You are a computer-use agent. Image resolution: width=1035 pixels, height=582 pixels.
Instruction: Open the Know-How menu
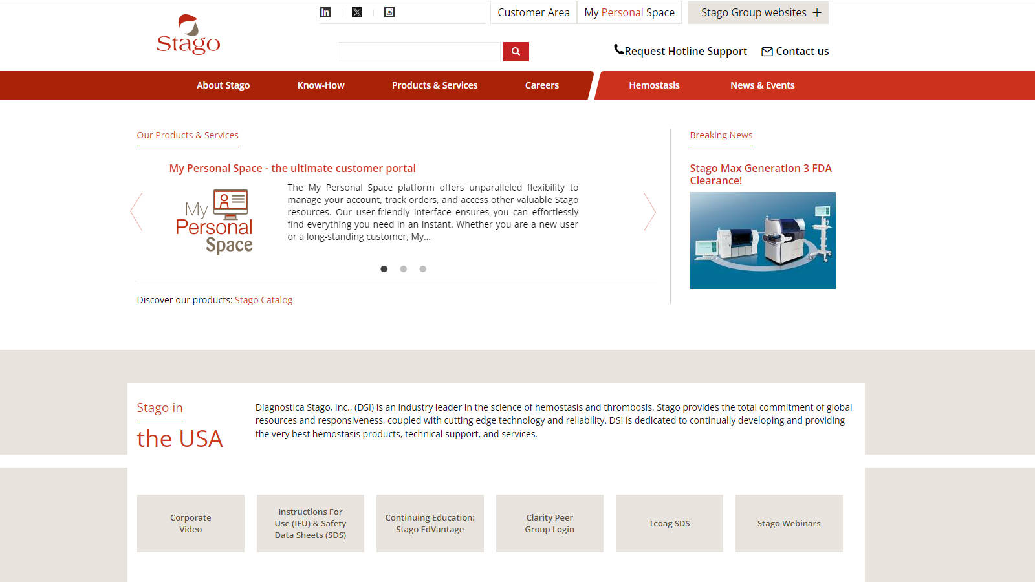click(321, 85)
